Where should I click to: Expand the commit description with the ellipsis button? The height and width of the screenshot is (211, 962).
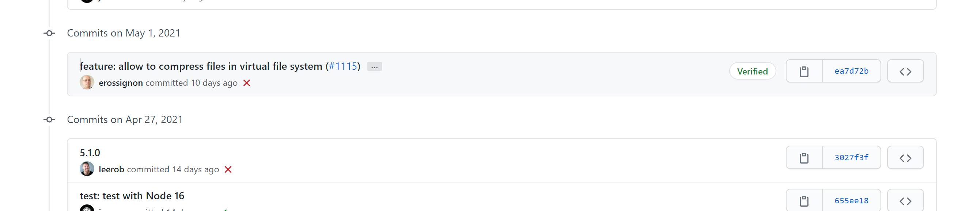pos(375,66)
